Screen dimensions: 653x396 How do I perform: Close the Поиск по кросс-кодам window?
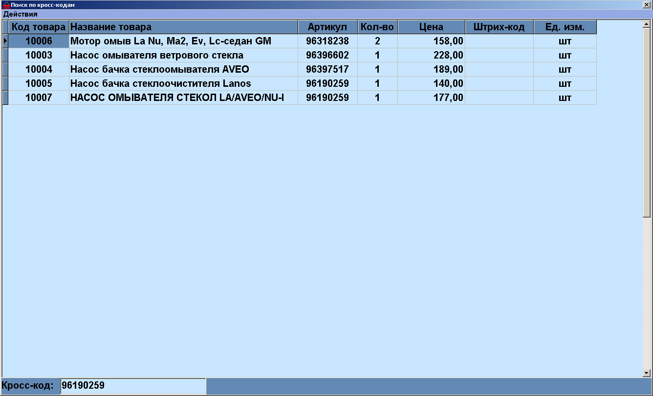coord(647,4)
